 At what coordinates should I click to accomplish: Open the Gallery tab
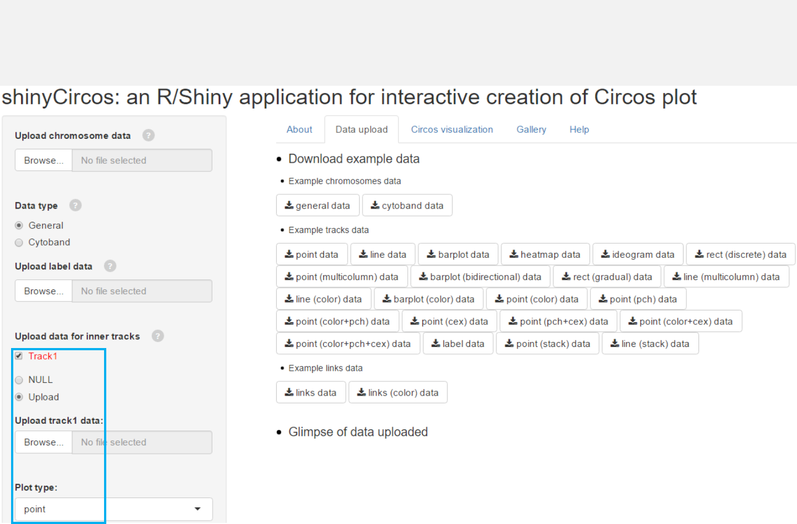(531, 129)
